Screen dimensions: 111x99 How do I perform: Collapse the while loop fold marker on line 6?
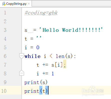point(22,56)
